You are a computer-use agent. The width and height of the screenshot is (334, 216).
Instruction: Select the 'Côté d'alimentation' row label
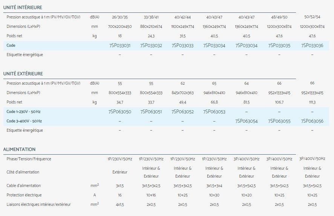click(23, 172)
